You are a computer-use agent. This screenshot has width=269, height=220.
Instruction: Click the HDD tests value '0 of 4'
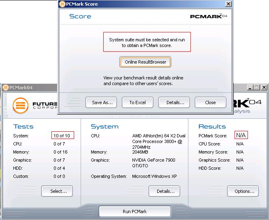(59, 168)
